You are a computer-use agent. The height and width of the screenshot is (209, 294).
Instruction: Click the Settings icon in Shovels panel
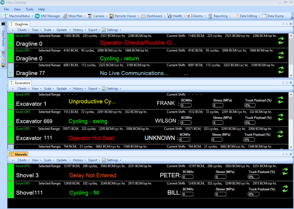tap(104, 160)
